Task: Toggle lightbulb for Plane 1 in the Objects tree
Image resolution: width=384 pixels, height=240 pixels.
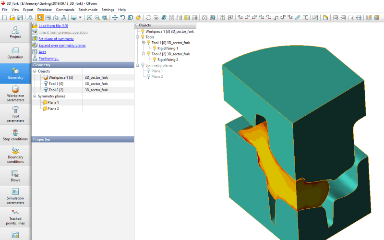Action: [x=148, y=71]
